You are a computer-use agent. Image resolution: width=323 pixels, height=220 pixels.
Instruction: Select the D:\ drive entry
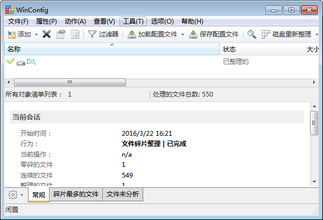coord(31,62)
